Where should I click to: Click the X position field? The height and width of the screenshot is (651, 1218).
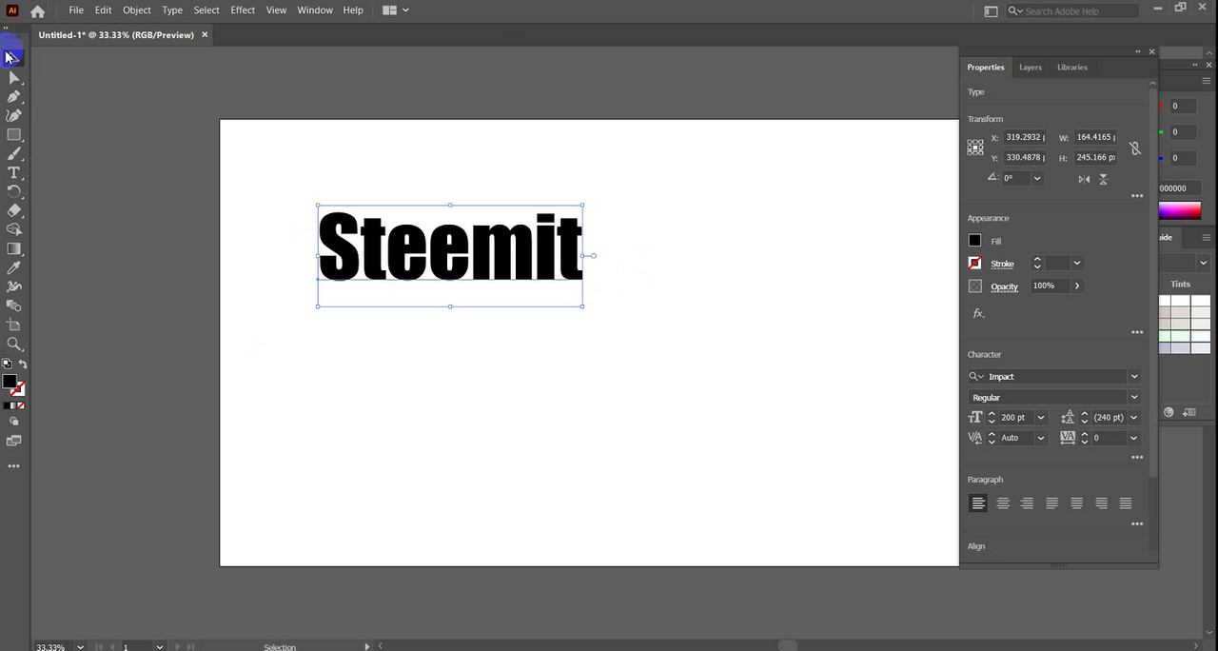coord(1025,138)
